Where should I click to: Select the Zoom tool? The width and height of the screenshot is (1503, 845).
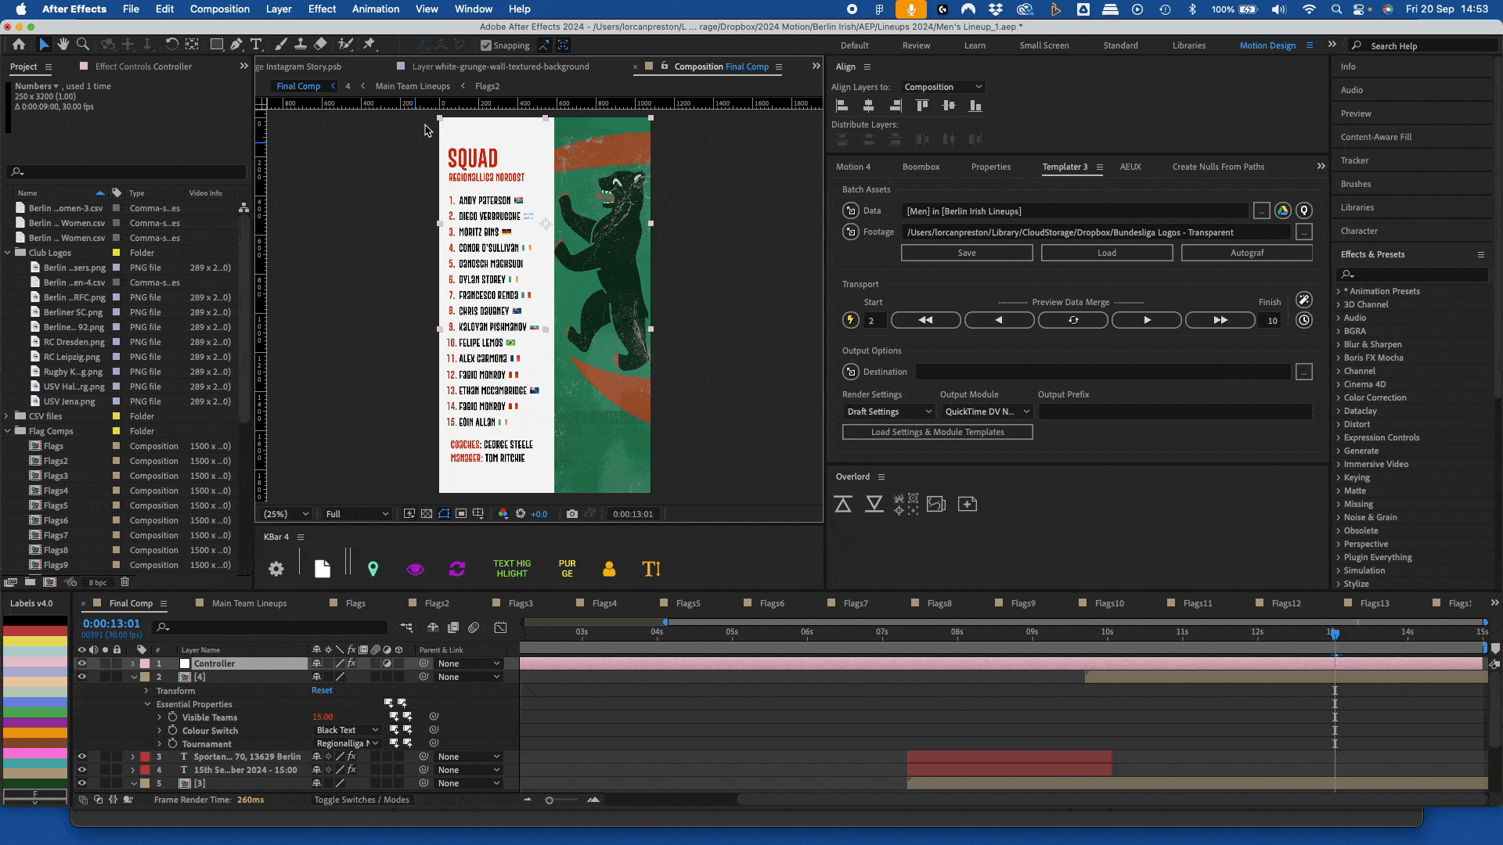coord(82,45)
